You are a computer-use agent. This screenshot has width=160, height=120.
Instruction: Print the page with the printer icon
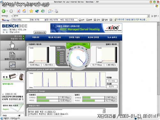click(56, 11)
